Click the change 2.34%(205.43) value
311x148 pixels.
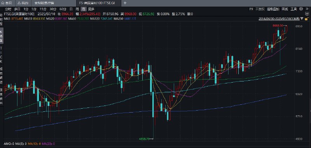pyautogui.click(x=90, y=14)
